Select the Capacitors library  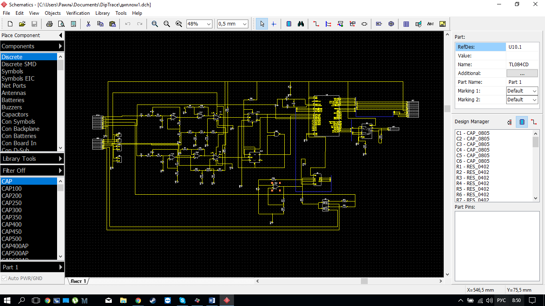(x=29, y=115)
